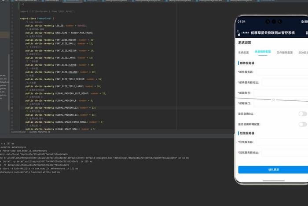The height and width of the screenshot is (206, 308).
Task: Enable the 是否启用邮箱配置 switch
Action: click(x=302, y=124)
